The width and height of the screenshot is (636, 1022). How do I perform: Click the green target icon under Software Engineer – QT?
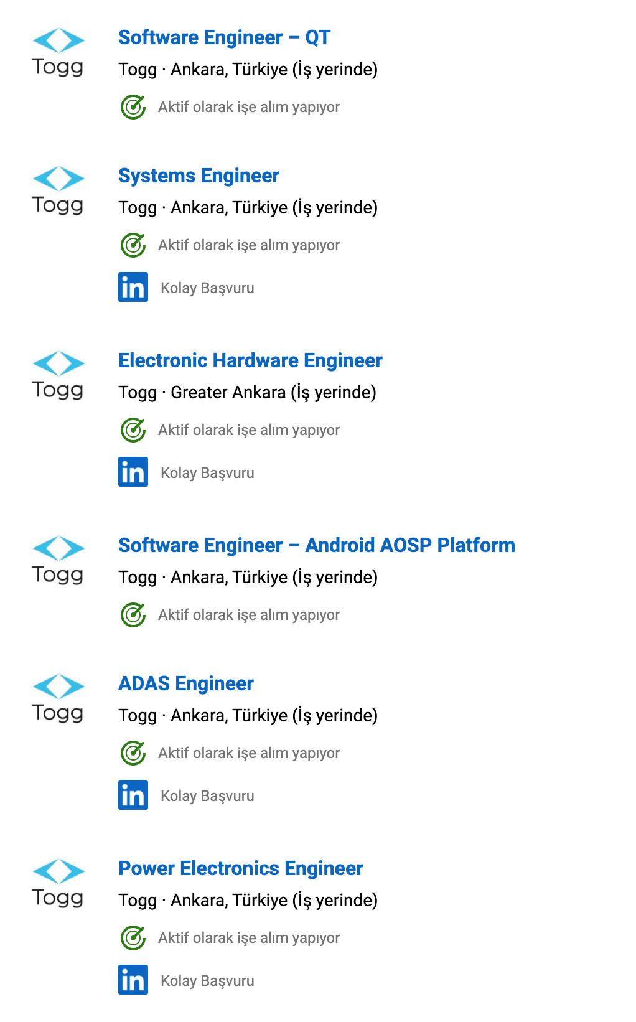[133, 107]
